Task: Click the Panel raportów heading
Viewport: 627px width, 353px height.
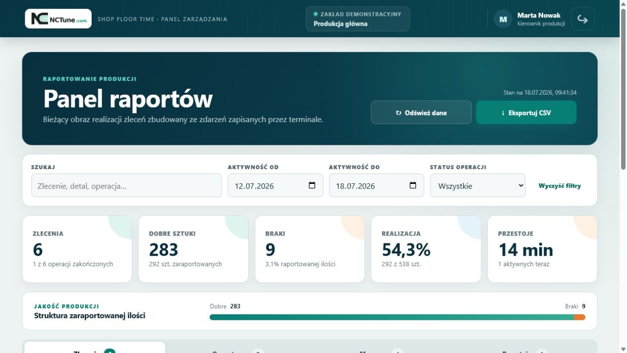Action: coord(128,99)
